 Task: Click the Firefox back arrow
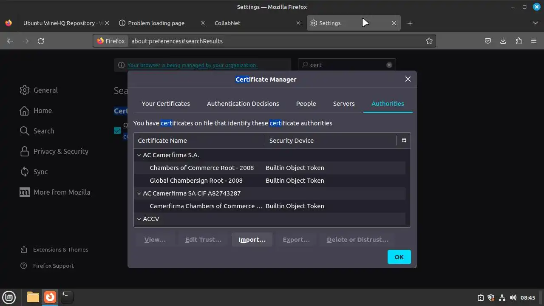(10, 41)
